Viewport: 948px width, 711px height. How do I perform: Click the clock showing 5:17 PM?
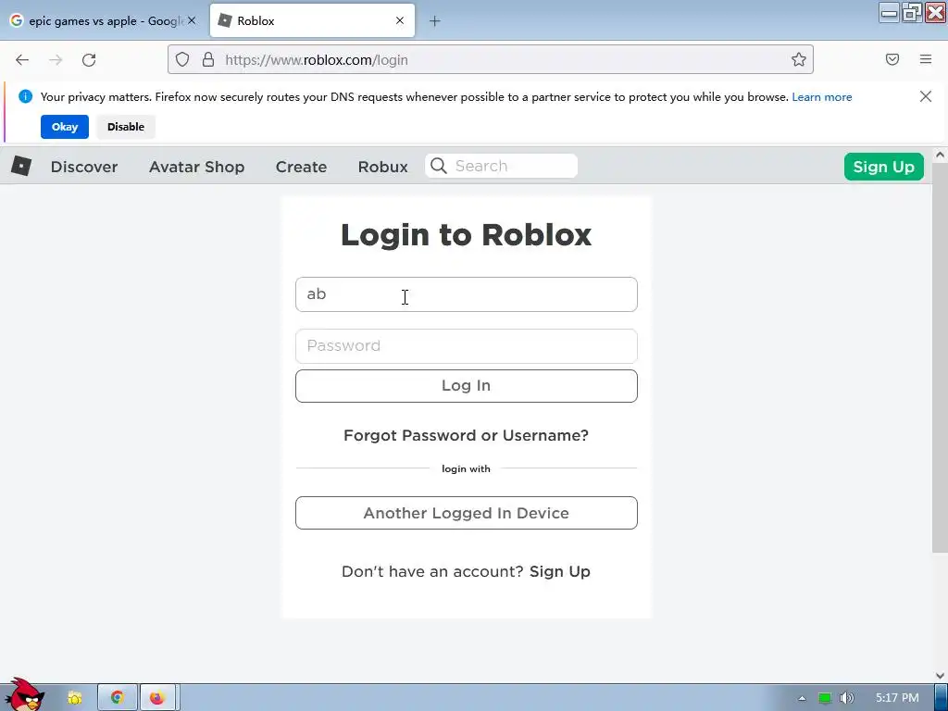point(897,698)
